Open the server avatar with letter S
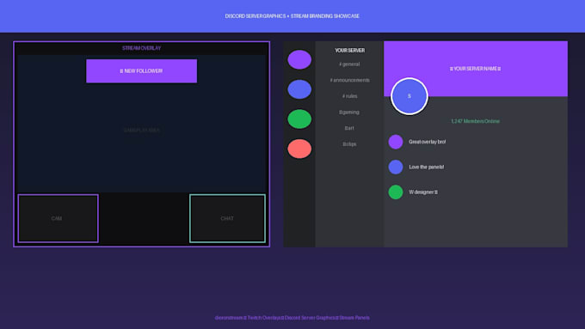 click(x=409, y=96)
